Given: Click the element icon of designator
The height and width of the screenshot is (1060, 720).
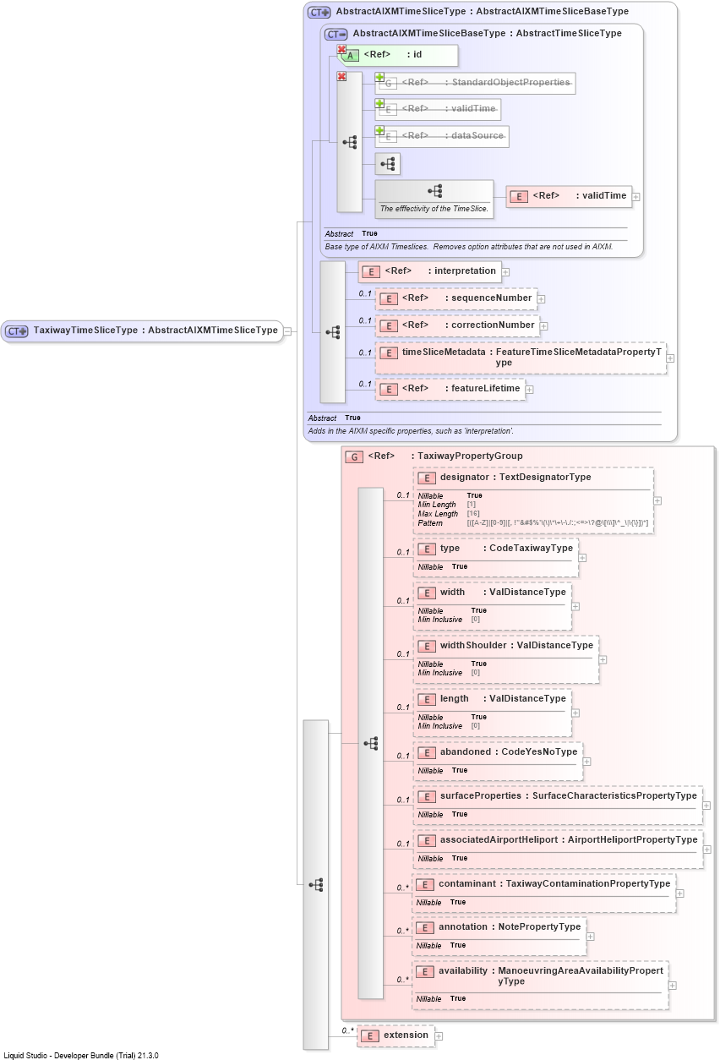Looking at the screenshot, I should coord(426,478).
